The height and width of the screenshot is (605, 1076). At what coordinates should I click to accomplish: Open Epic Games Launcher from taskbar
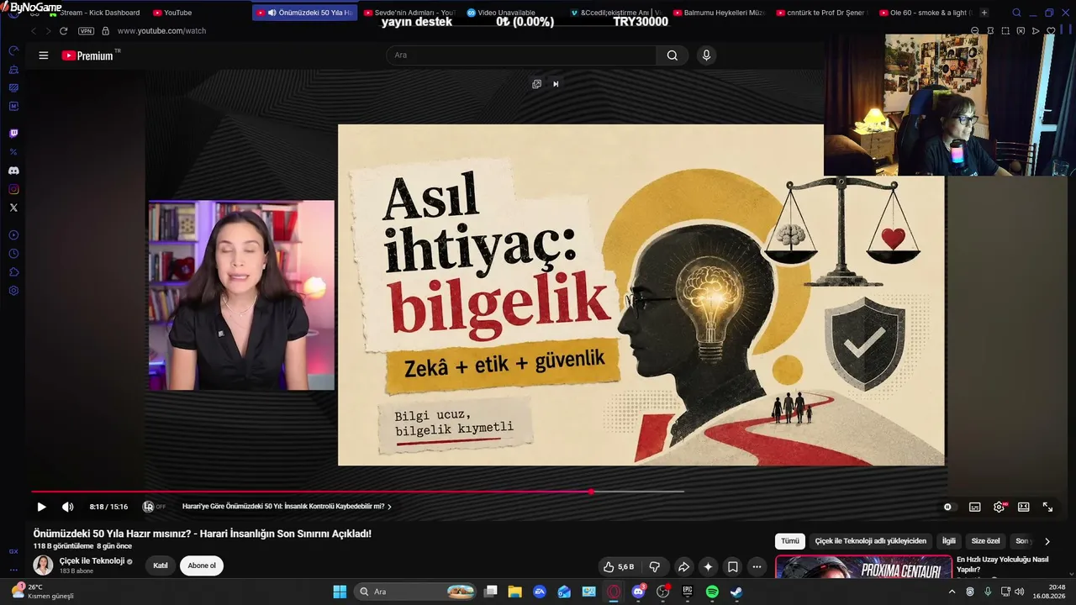pos(688,592)
